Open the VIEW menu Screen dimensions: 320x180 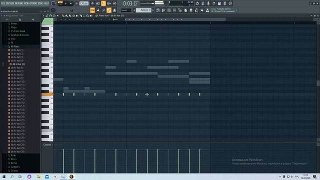point(26,3)
